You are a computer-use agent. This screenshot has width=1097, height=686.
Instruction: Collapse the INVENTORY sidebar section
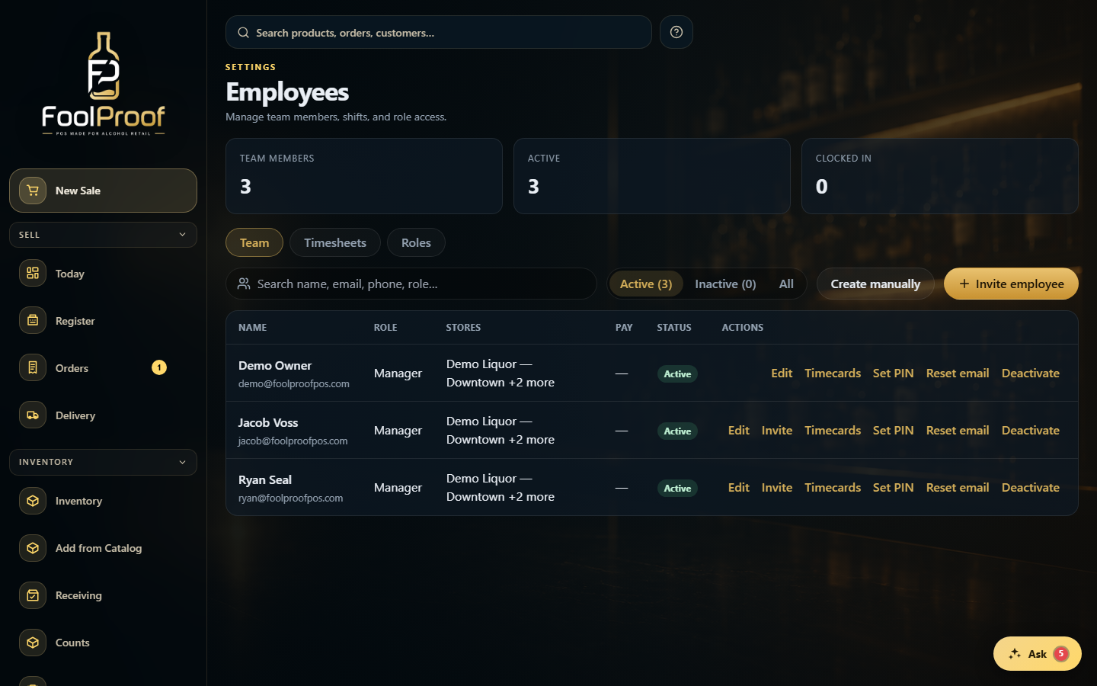pos(103,462)
